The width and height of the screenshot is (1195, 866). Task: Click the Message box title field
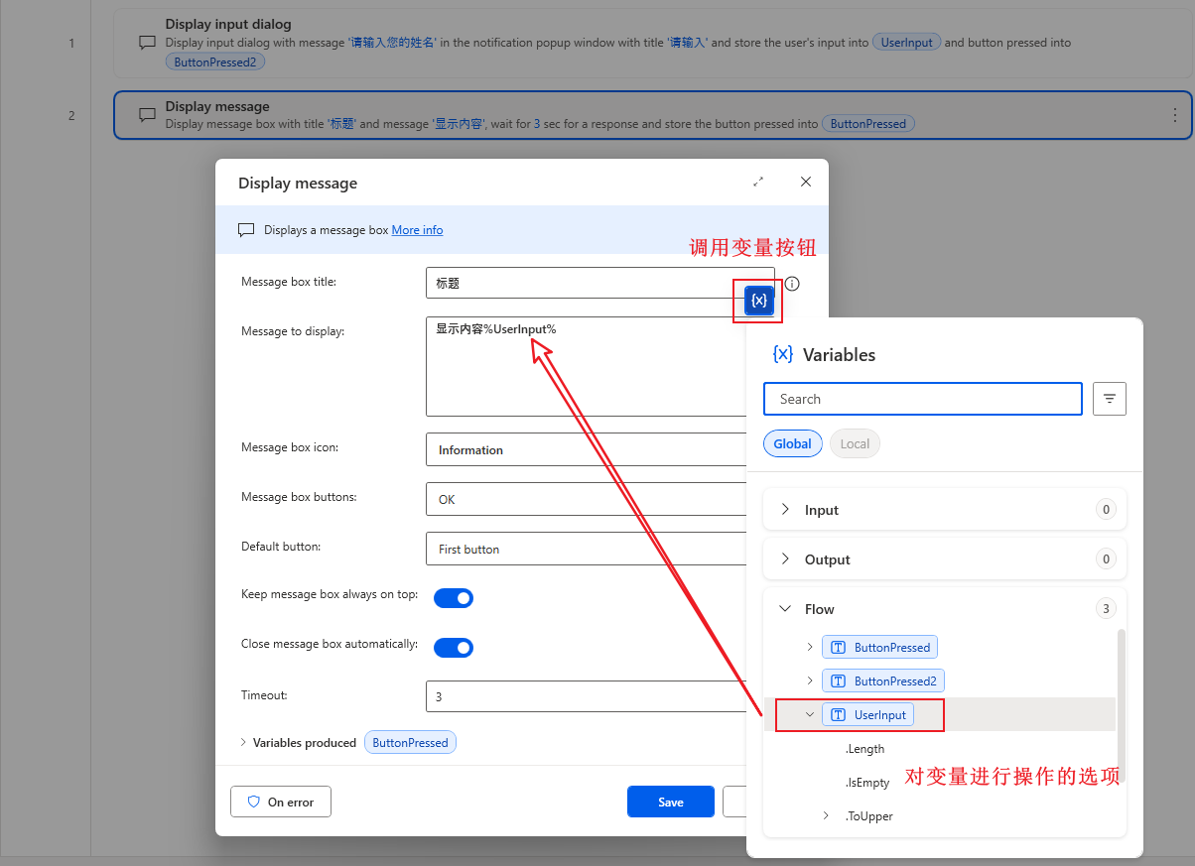pos(599,283)
